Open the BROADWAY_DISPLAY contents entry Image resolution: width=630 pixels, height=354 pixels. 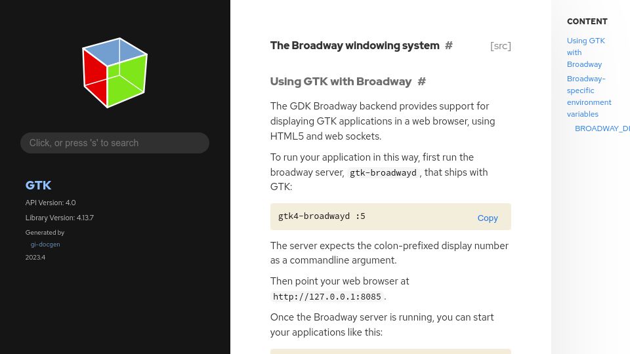coord(602,128)
